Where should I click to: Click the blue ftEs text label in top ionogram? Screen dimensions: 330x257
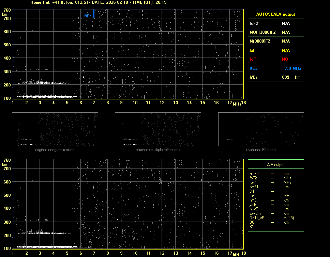88,16
